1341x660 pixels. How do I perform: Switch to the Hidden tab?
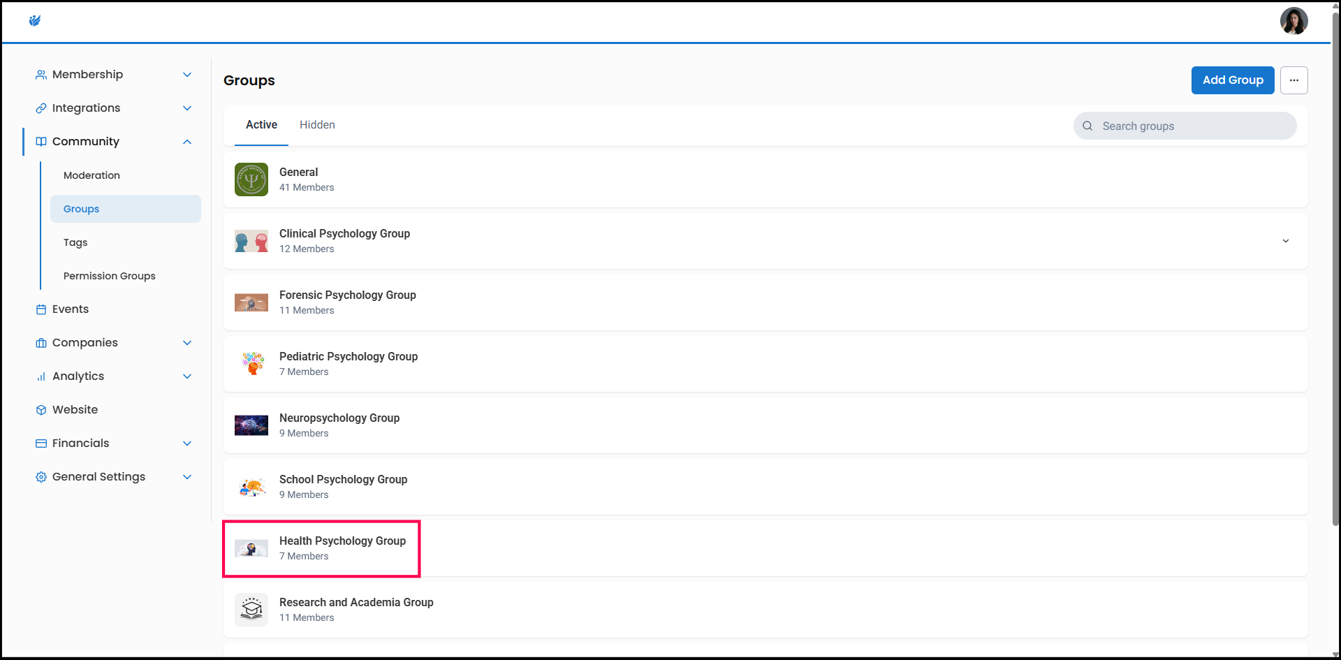[x=317, y=125]
